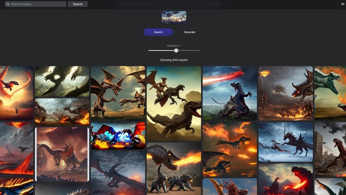Viewport: 346px width, 195px height.
Task: Open the dragons flying through fiery orange sky image
Action: click(230, 149)
